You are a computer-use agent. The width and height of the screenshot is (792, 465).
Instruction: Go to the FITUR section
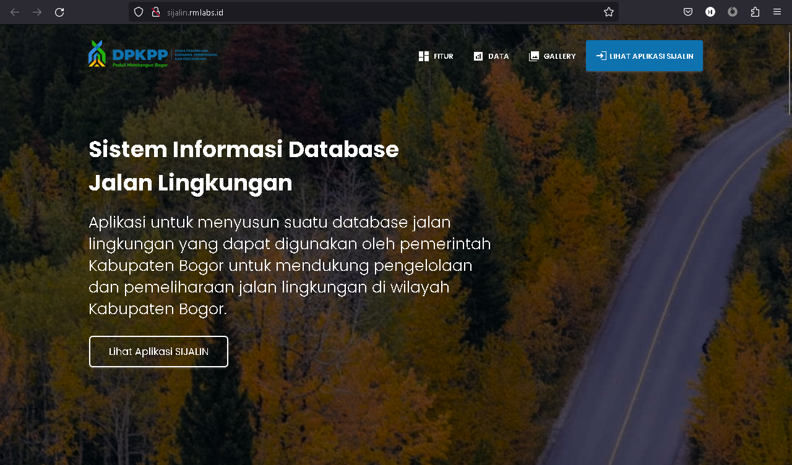click(436, 56)
